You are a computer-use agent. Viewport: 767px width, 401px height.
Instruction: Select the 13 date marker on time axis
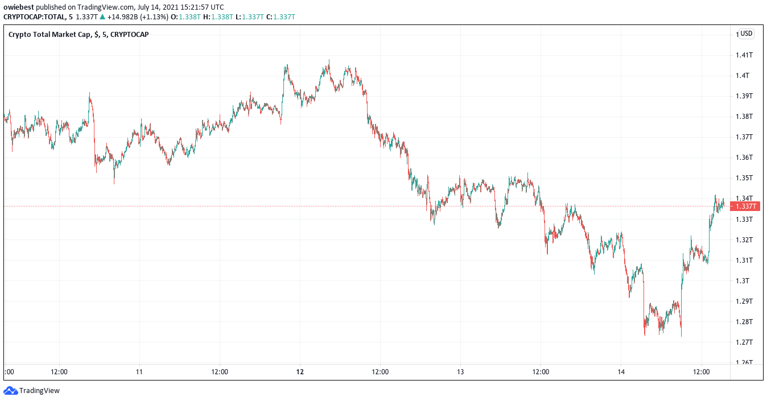(460, 372)
